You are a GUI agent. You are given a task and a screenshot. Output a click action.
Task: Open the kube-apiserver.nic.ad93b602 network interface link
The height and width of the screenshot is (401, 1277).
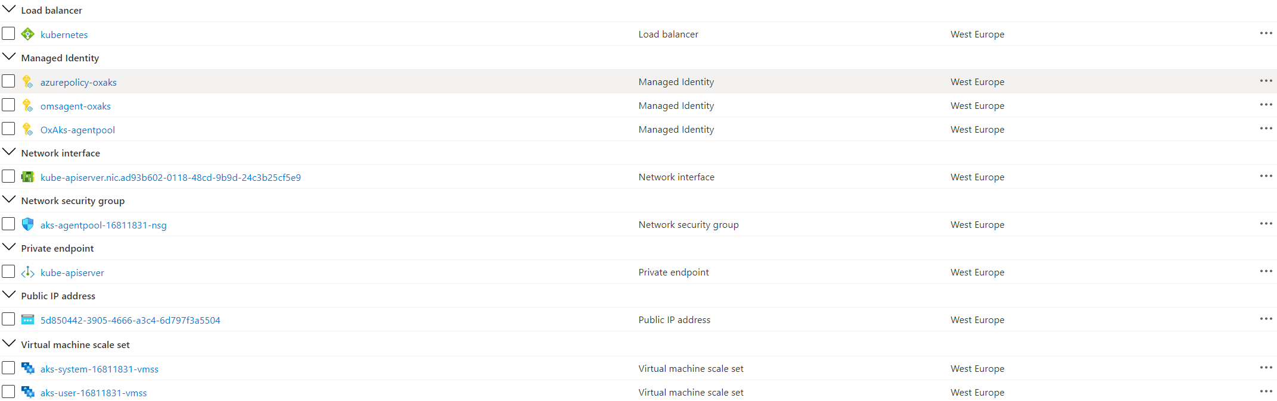(170, 177)
